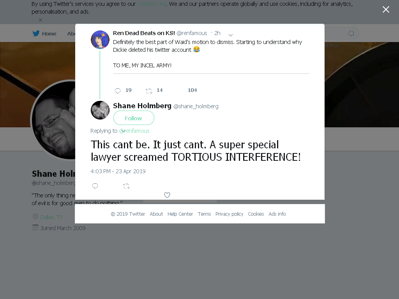Click the retweet icon with 14 retweets
Screen dimensions: 399x299
click(149, 91)
